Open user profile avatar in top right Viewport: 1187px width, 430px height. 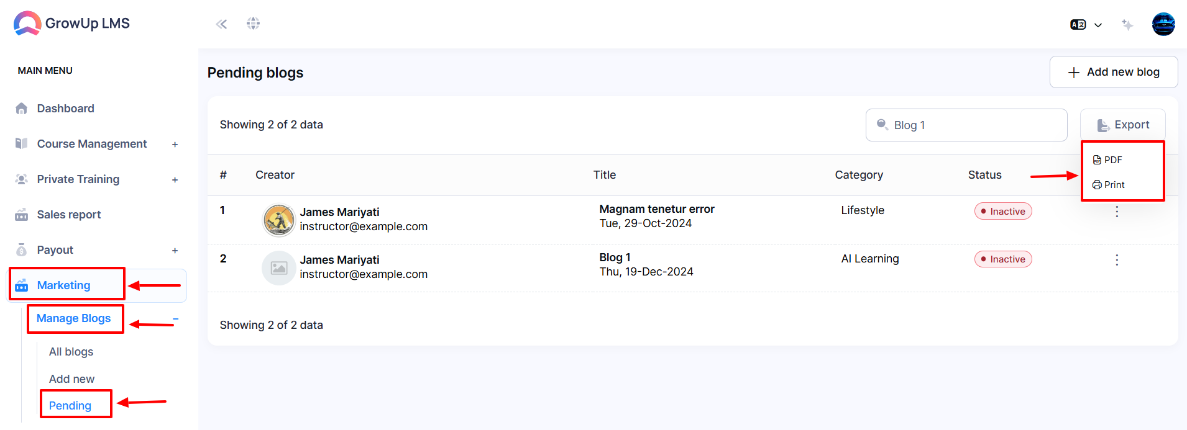(1163, 24)
